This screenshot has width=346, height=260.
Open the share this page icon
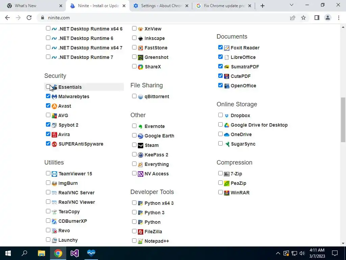click(x=293, y=18)
